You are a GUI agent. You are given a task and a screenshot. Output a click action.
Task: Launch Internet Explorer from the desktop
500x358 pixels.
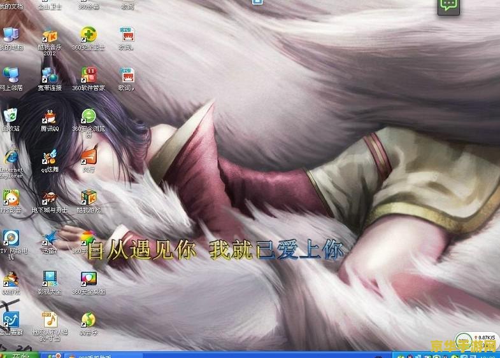(11, 158)
